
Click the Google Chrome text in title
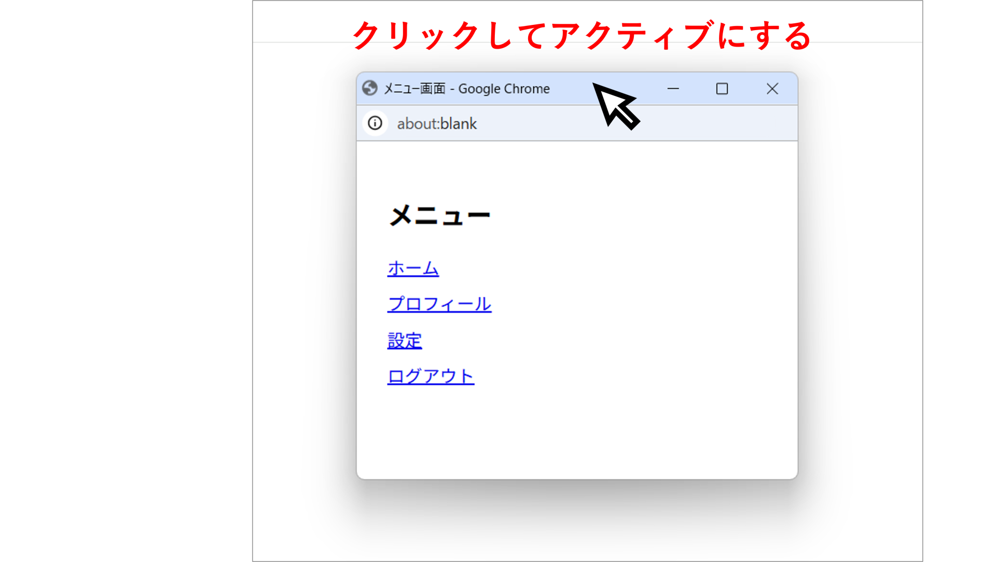pyautogui.click(x=504, y=89)
